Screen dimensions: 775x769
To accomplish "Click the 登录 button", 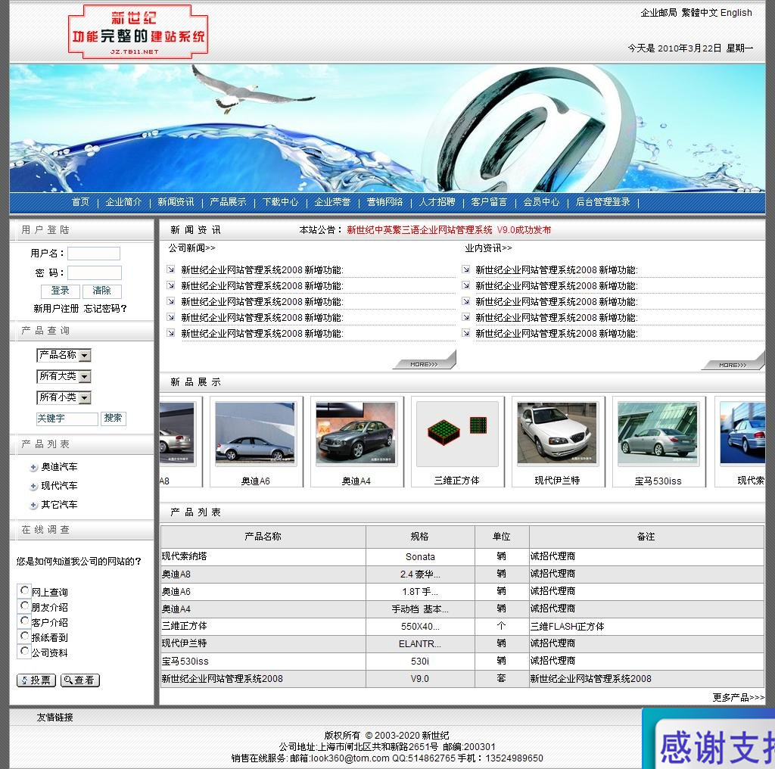I will pyautogui.click(x=61, y=291).
